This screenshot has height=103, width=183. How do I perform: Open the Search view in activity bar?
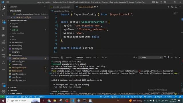(3, 15)
